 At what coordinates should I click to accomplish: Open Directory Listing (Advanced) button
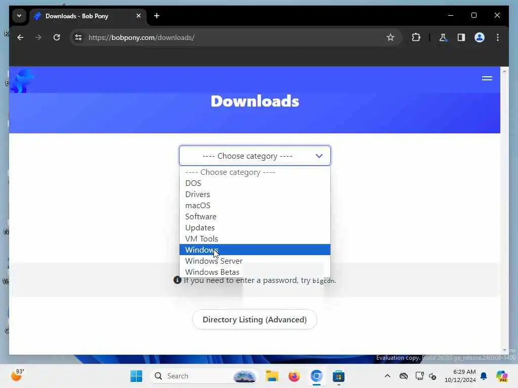click(x=255, y=319)
